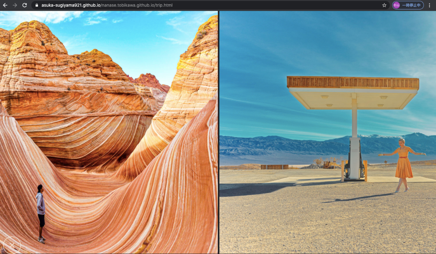Click the purple profile avatar
Image resolution: width=436 pixels, height=254 pixels.
(x=397, y=5)
